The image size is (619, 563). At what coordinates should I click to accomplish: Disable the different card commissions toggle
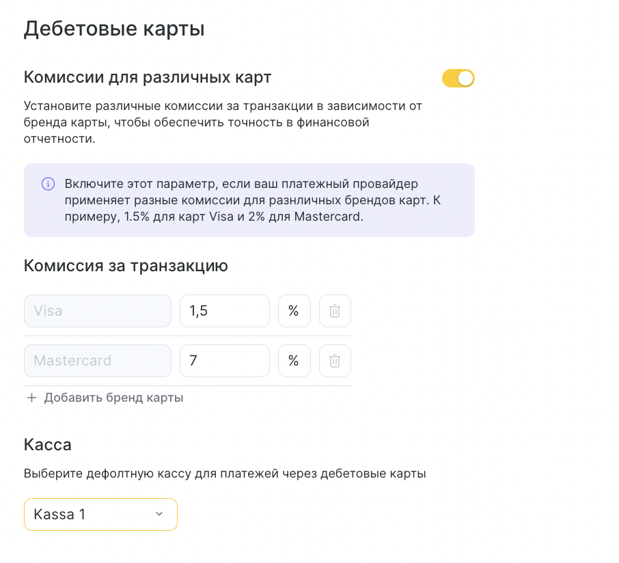pos(458,79)
